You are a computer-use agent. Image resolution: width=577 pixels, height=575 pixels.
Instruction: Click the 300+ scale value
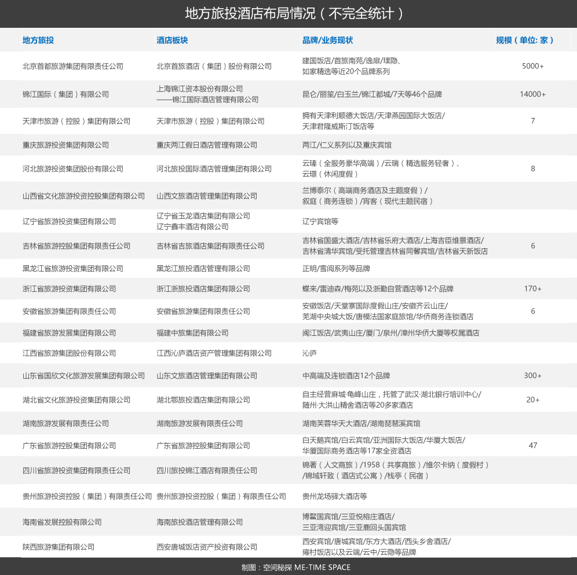tap(532, 376)
